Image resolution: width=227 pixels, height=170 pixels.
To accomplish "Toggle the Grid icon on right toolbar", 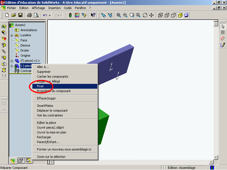I will tap(223, 32).
